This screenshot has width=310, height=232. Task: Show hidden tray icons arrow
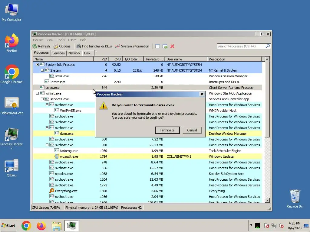251,225
